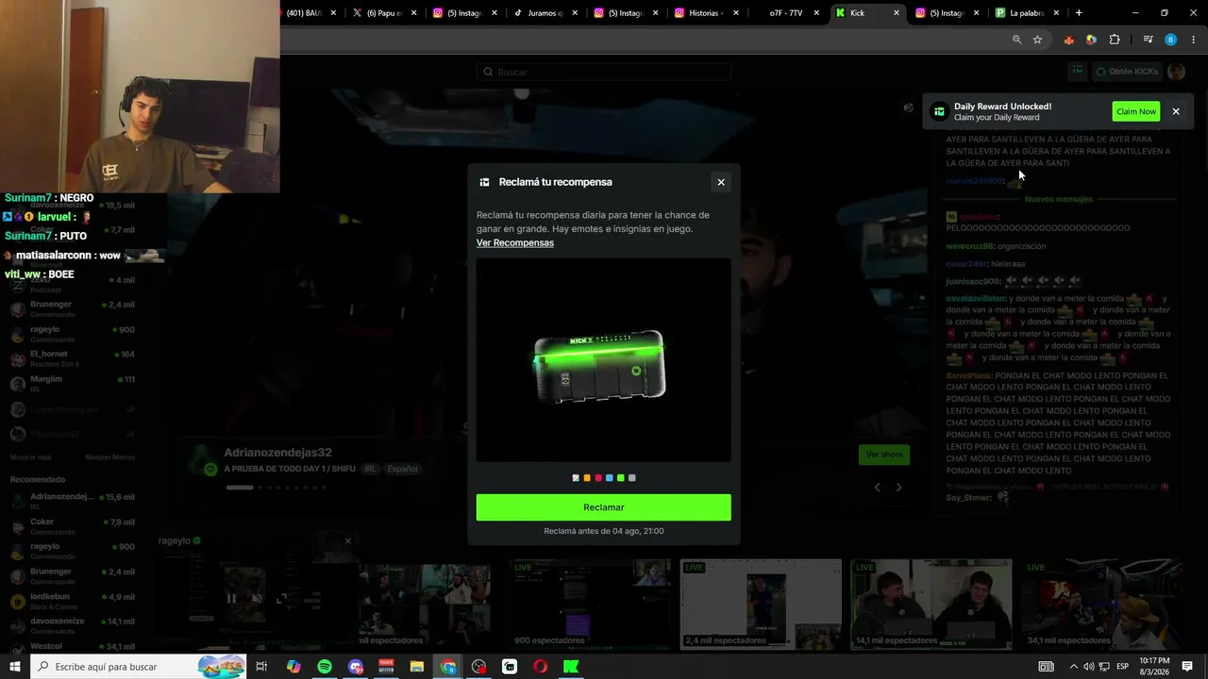Open Coker in Recomendado list
The image size is (1208, 679).
(74, 525)
